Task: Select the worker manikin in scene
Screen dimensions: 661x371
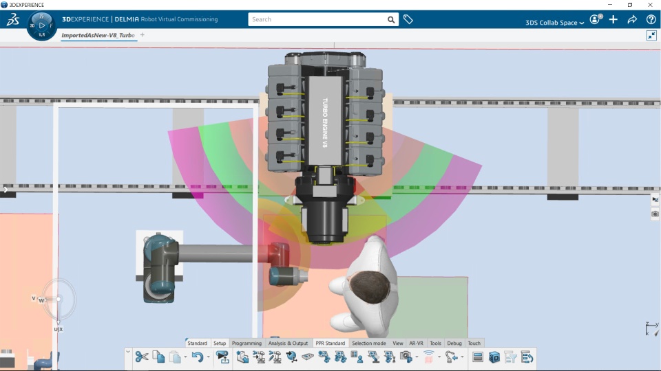Action: coord(364,284)
